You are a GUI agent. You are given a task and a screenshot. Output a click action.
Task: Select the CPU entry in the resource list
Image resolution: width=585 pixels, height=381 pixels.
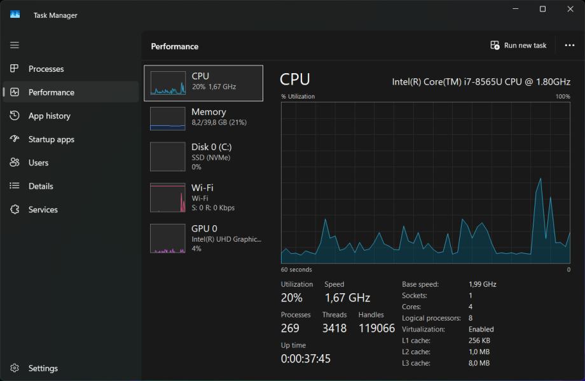click(x=203, y=83)
